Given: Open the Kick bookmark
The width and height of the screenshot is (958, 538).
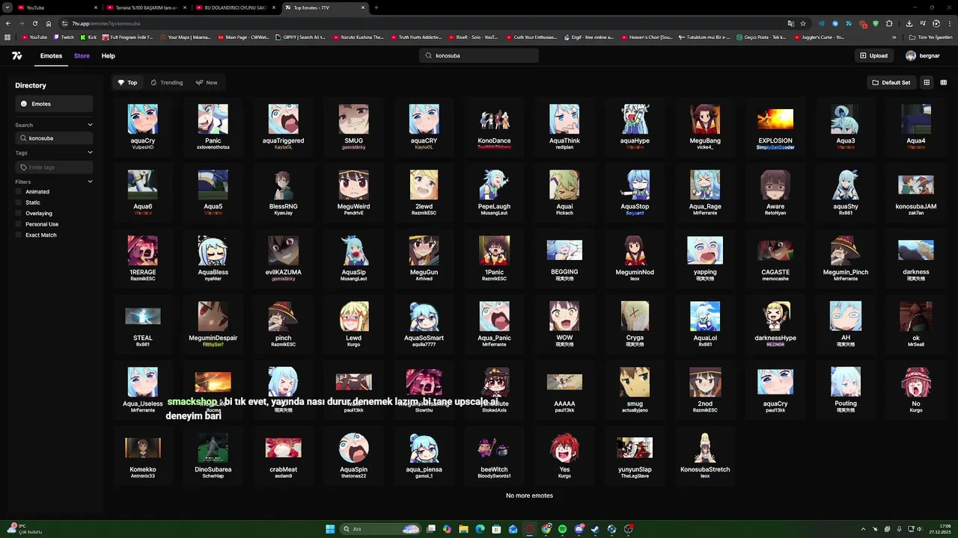Looking at the screenshot, I should pos(88,37).
